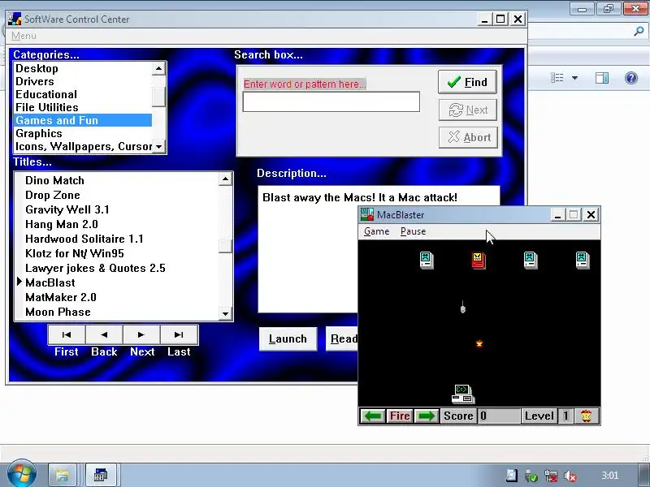Image resolution: width=650 pixels, height=487 pixels.
Task: Click Titles list scroll down arrow
Action: coord(225,313)
